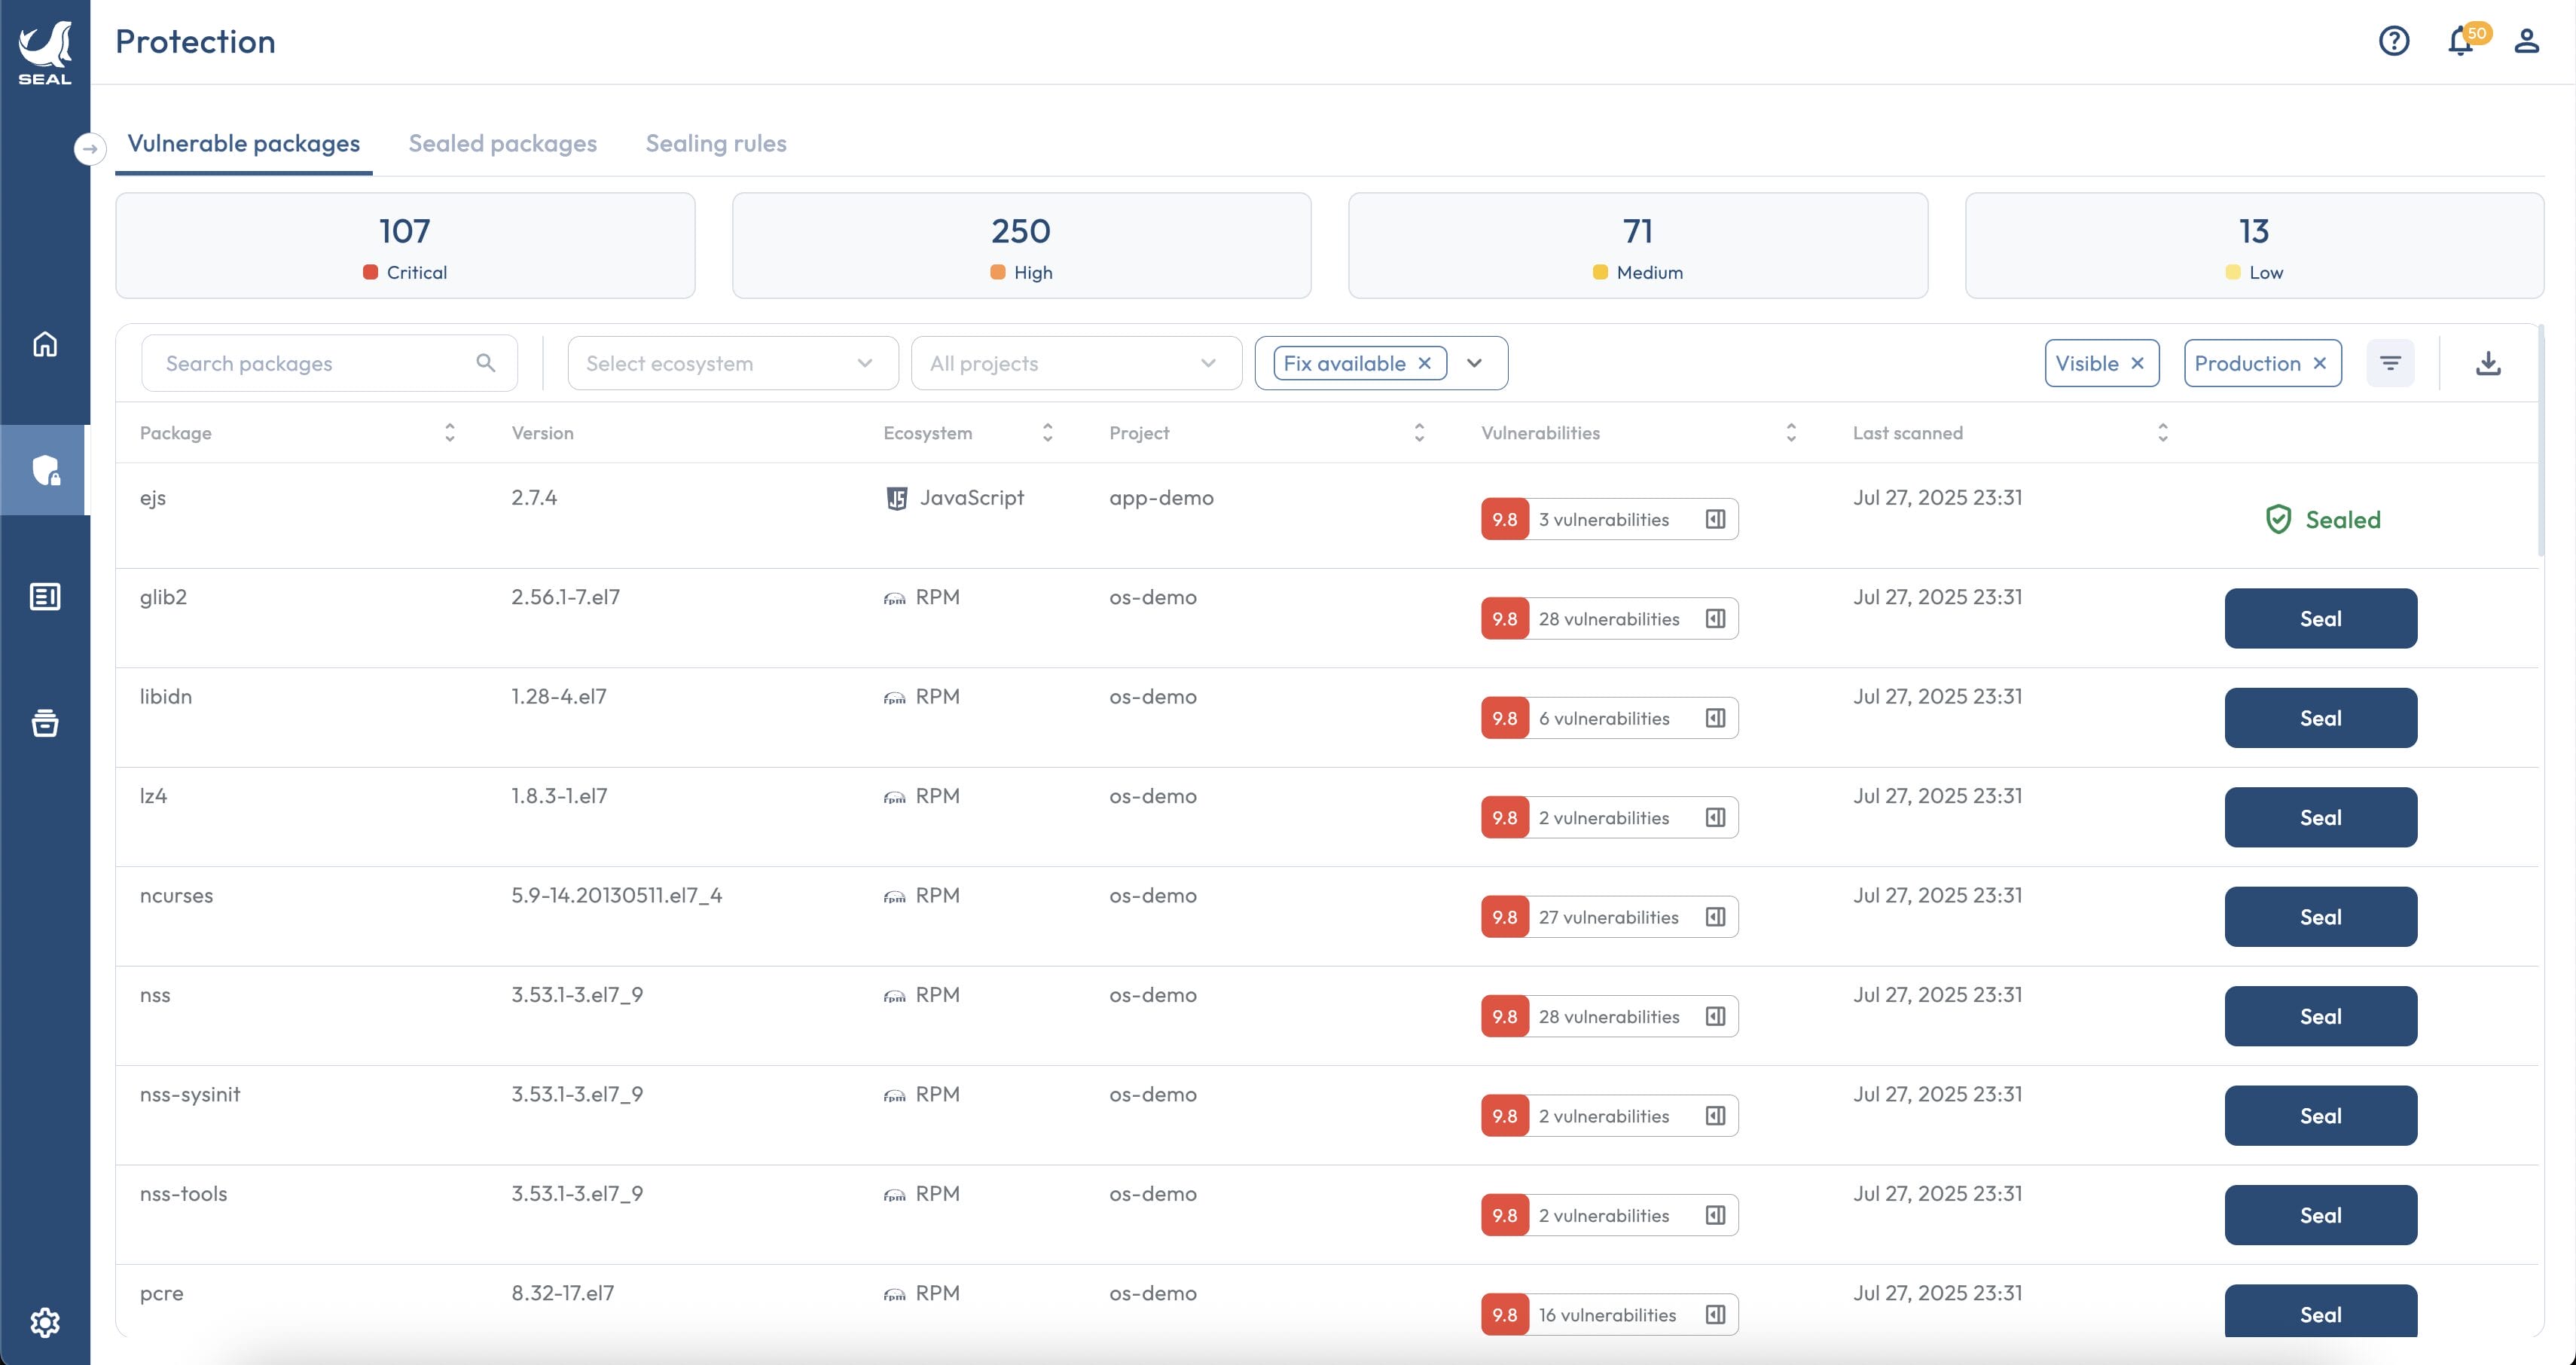The height and width of the screenshot is (1365, 2576).
Task: Filter by 250 High card
Action: pyautogui.click(x=1021, y=246)
